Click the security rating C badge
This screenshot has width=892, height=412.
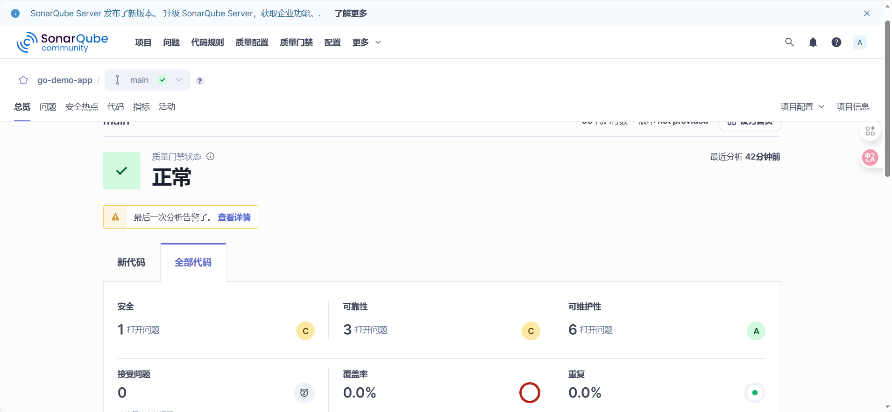coord(305,331)
